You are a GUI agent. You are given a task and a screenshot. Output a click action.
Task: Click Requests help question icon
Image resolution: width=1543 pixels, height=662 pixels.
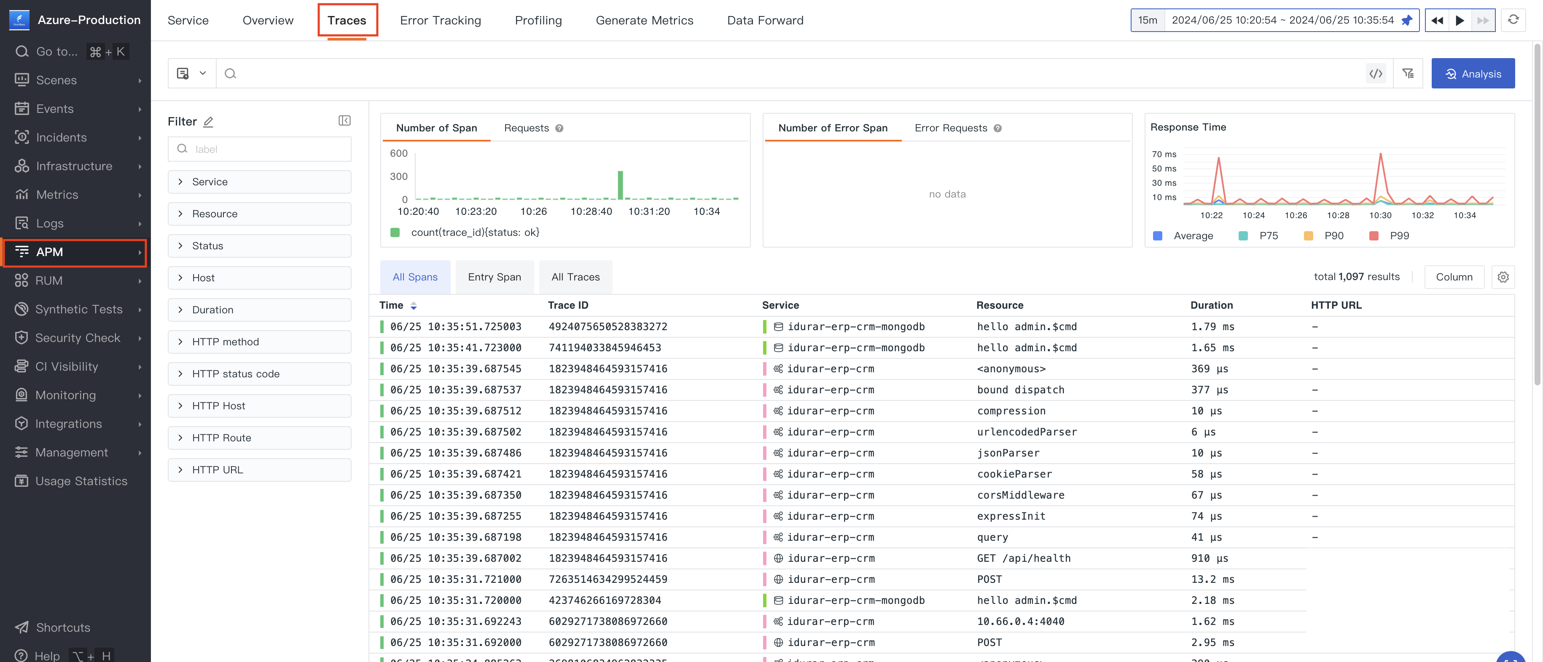pos(559,128)
